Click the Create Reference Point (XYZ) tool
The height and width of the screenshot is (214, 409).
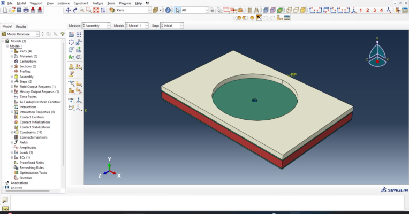[71, 100]
